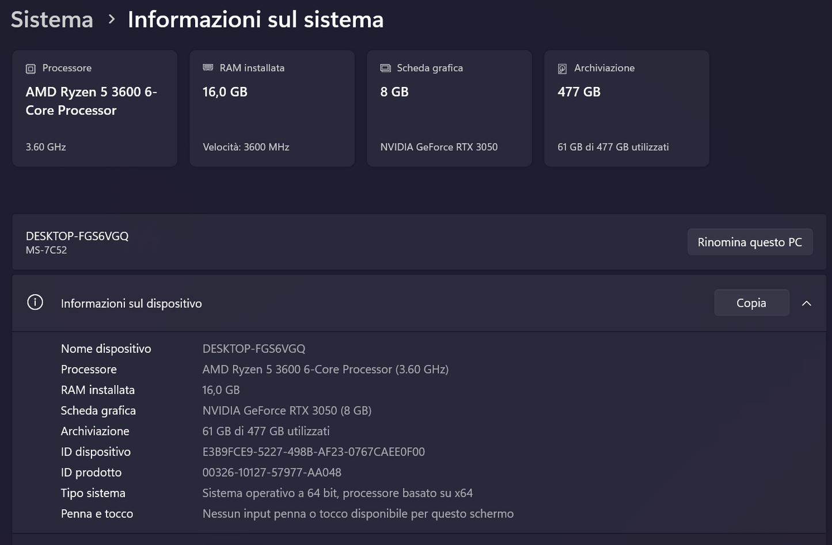832x545 pixels.
Task: Click the Nome dispositivo label
Action: [106, 349]
